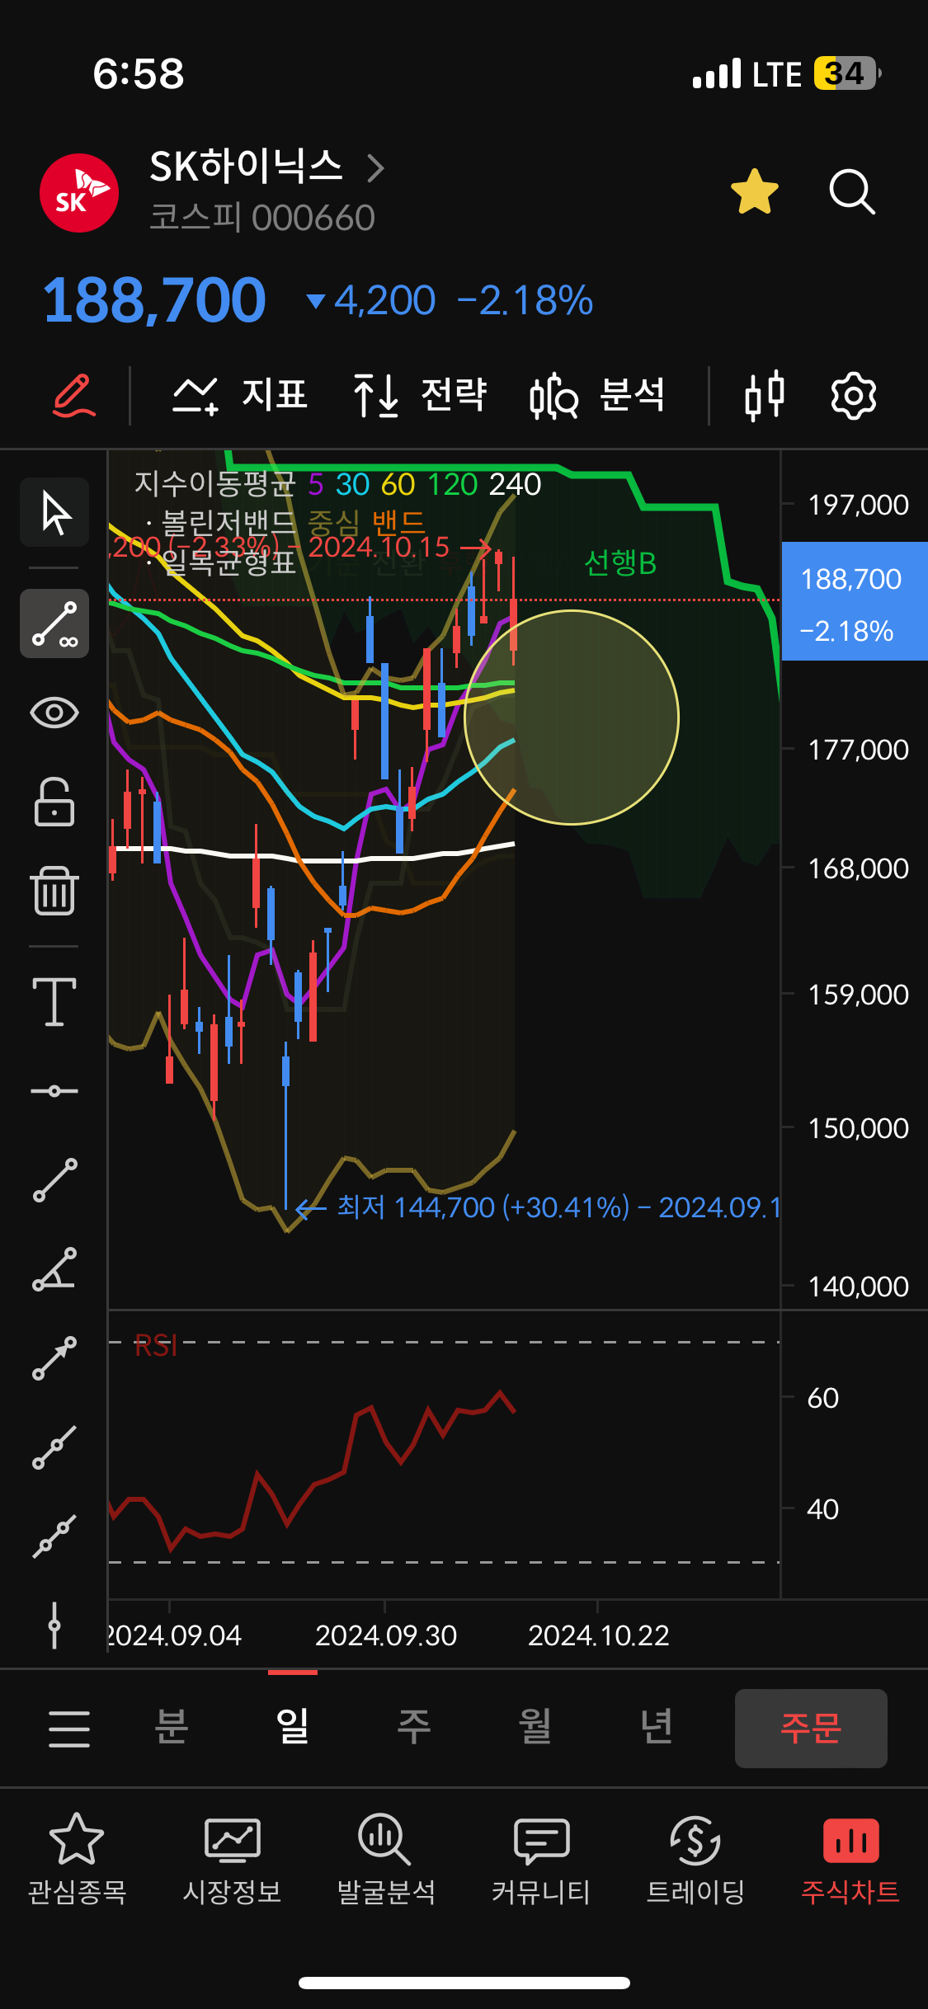
Task: Open the chart period list menu icon
Action: point(69,1728)
